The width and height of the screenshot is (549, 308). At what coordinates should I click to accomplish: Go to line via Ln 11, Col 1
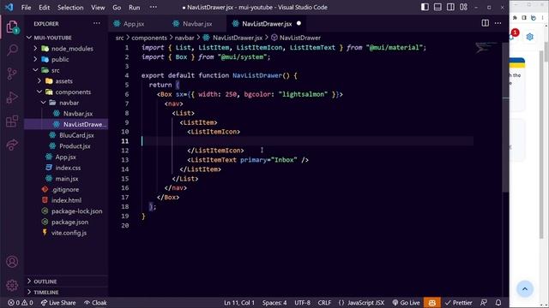[x=239, y=303]
